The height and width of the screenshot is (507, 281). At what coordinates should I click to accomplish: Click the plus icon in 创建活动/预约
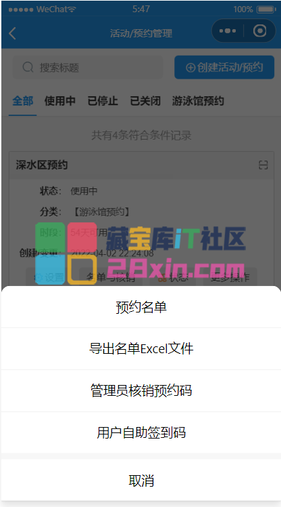190,68
